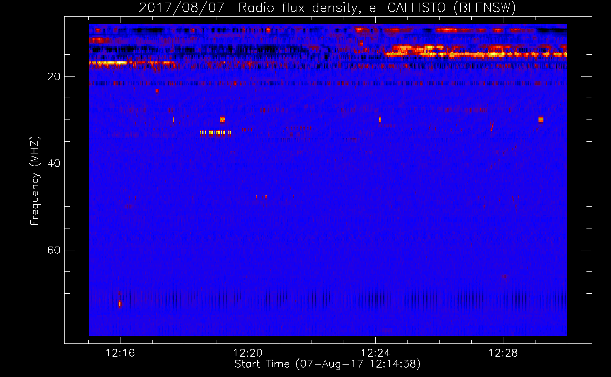
Task: Click the 12:24 time tick label
Action: click(375, 353)
